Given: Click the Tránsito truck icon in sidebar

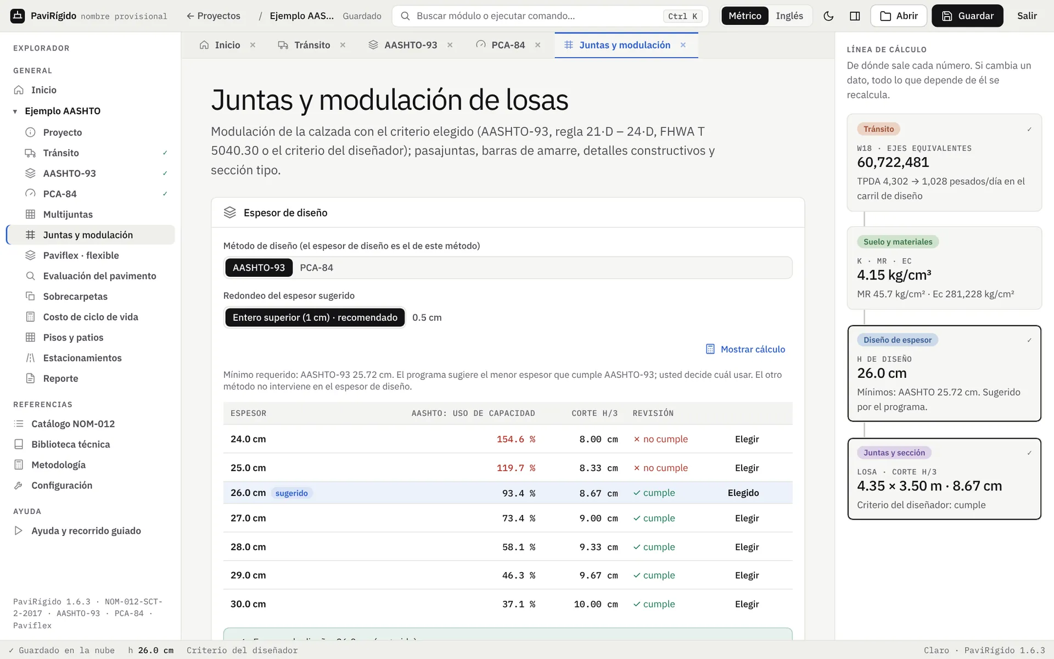Looking at the screenshot, I should click(30, 153).
